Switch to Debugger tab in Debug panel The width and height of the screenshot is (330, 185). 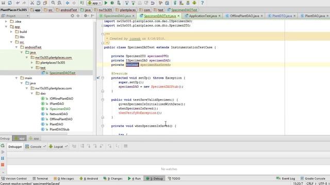(x=15, y=146)
